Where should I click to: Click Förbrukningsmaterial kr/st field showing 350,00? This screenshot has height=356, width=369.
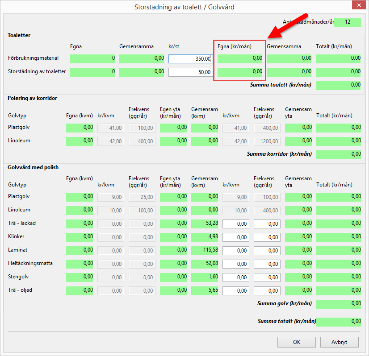point(190,58)
